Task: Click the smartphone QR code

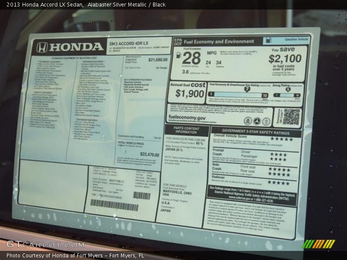Action: click(291, 116)
